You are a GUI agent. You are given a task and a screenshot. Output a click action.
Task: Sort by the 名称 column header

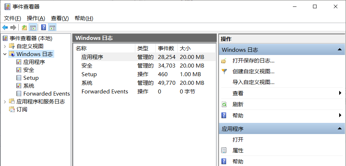(x=104, y=48)
